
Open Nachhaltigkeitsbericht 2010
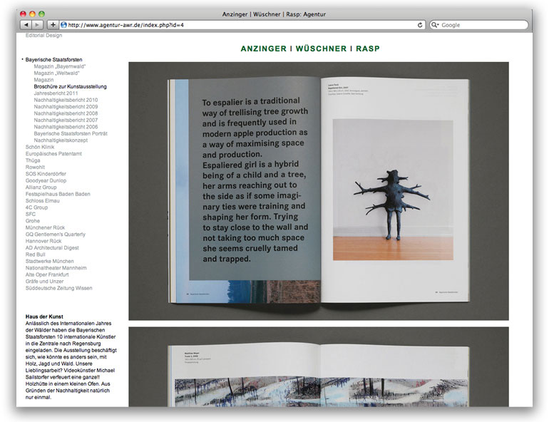66,100
